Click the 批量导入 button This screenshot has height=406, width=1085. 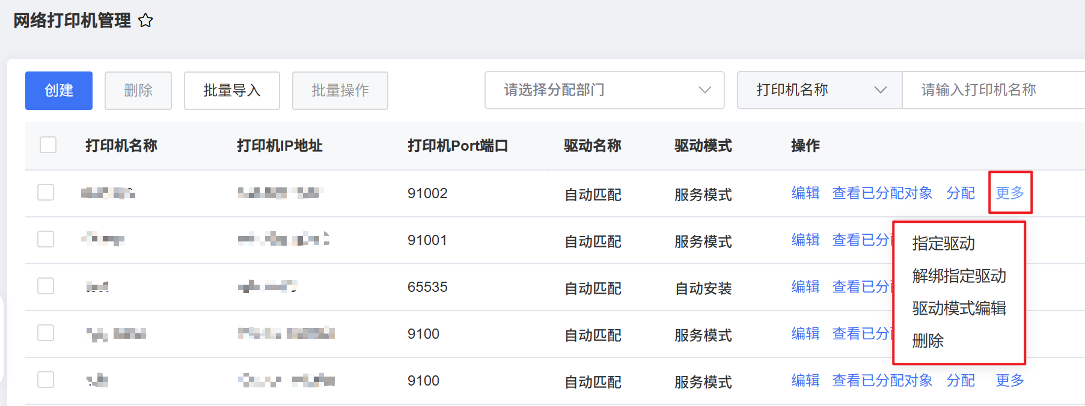point(231,91)
